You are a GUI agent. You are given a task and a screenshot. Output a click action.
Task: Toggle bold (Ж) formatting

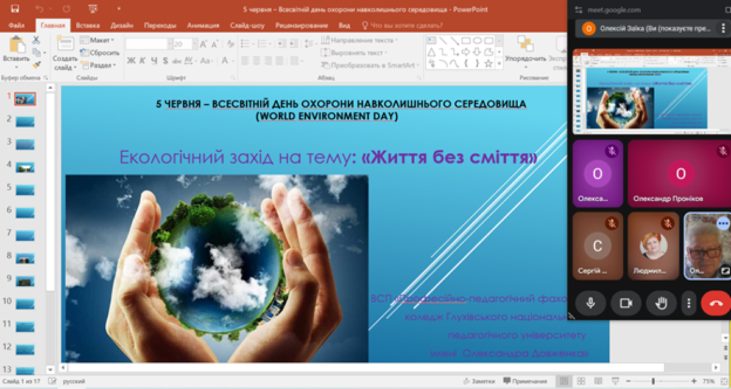(131, 60)
